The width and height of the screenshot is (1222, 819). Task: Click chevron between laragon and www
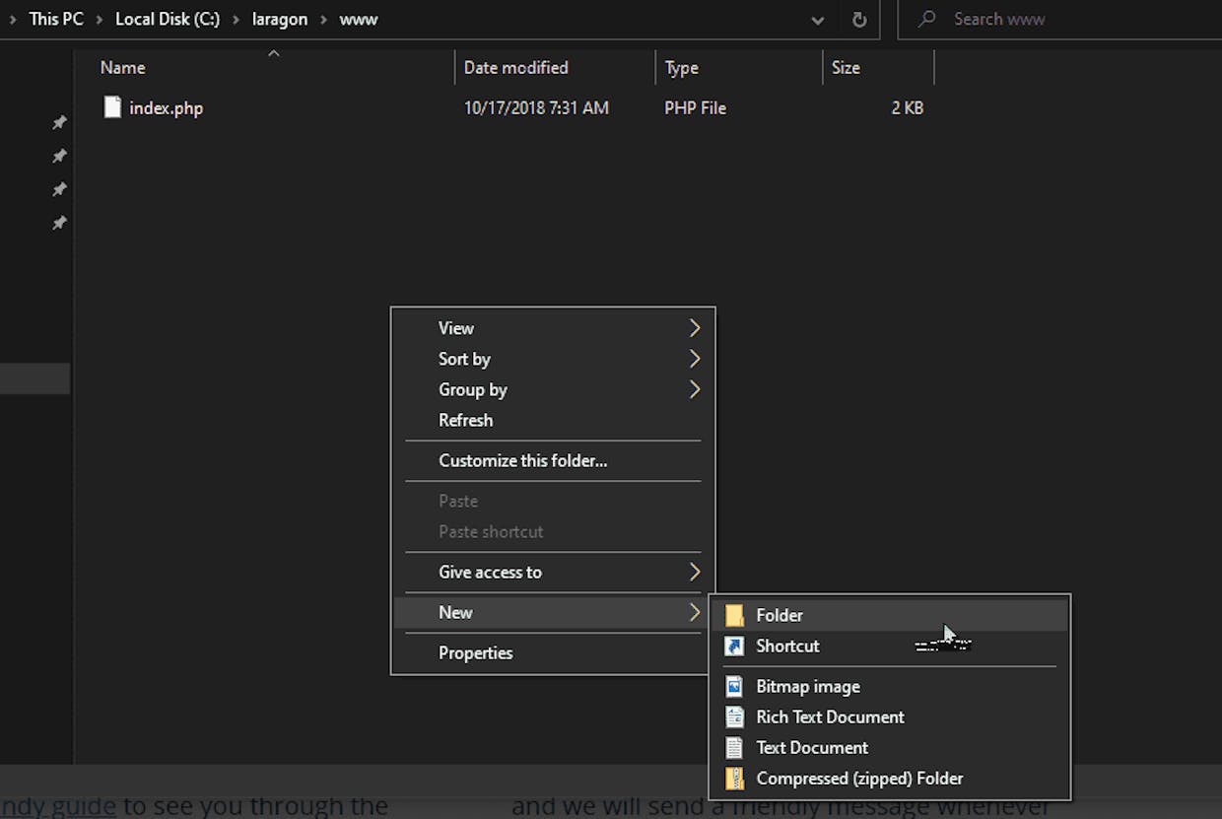(323, 20)
